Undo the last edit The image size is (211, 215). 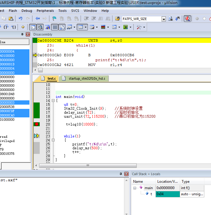pyautogui.click(x=21, y=19)
